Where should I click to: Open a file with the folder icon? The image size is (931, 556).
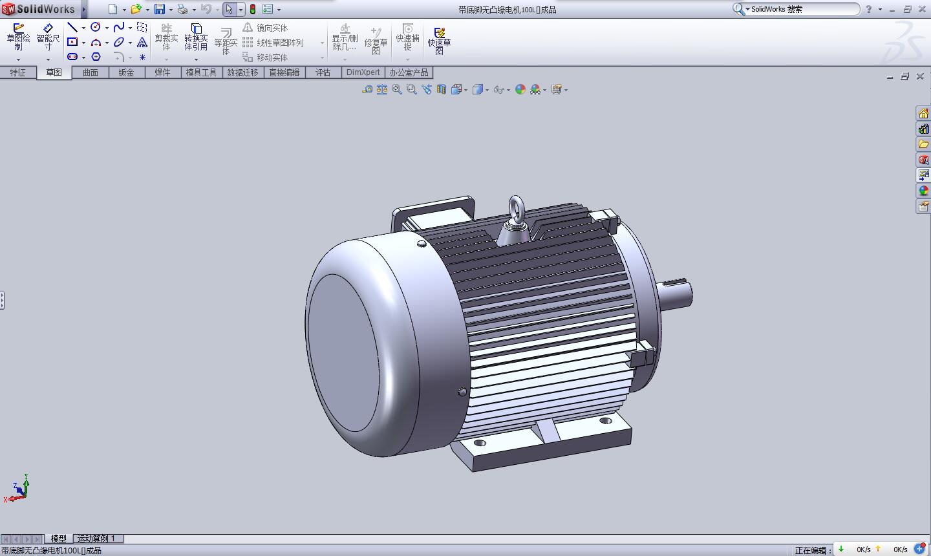click(x=136, y=9)
